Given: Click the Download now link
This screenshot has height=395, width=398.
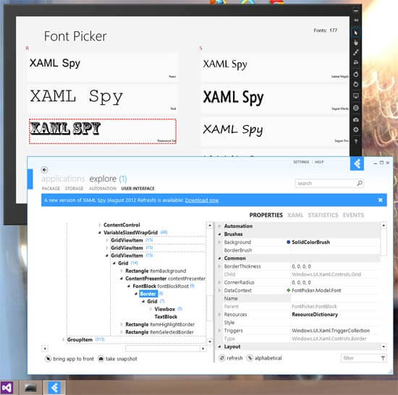Looking at the screenshot, I should [202, 200].
